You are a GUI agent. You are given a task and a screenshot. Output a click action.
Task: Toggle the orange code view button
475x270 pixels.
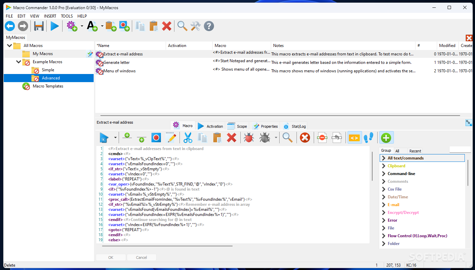pyautogui.click(x=355, y=138)
